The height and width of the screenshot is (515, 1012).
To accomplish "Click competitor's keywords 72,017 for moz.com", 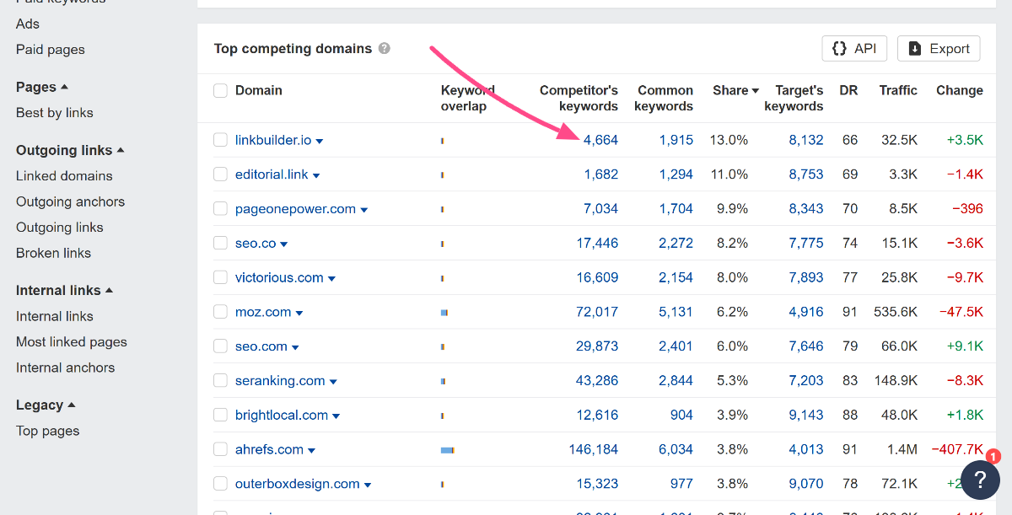I will pyautogui.click(x=597, y=312).
